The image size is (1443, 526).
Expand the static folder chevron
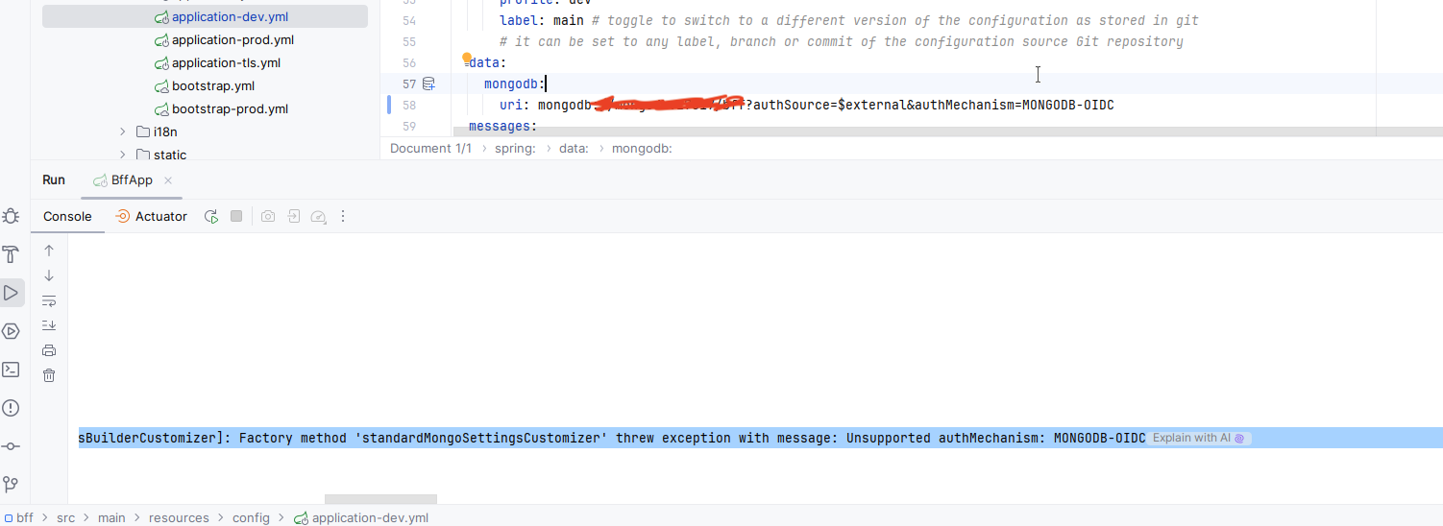click(x=122, y=155)
